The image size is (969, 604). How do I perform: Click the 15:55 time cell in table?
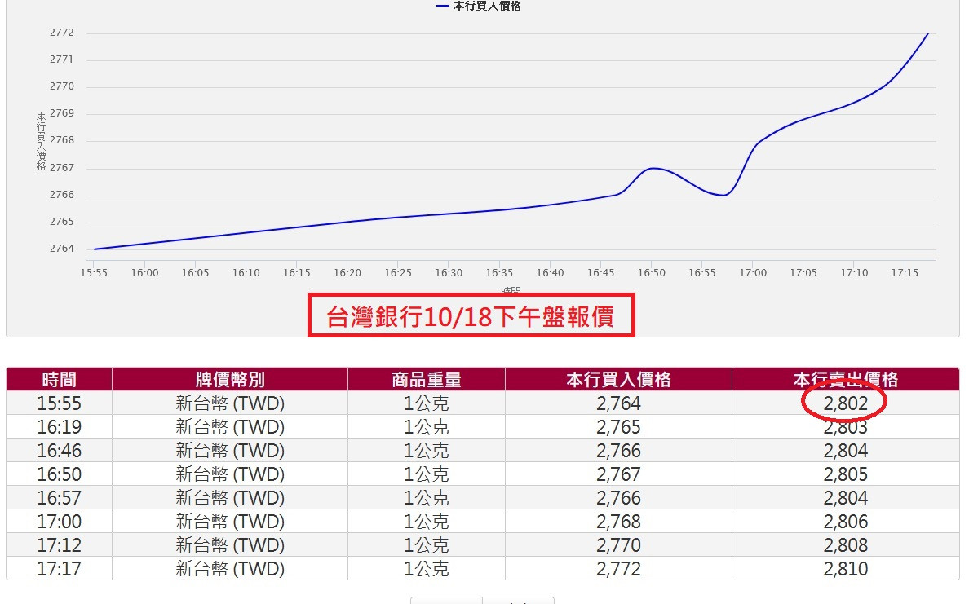(x=60, y=403)
